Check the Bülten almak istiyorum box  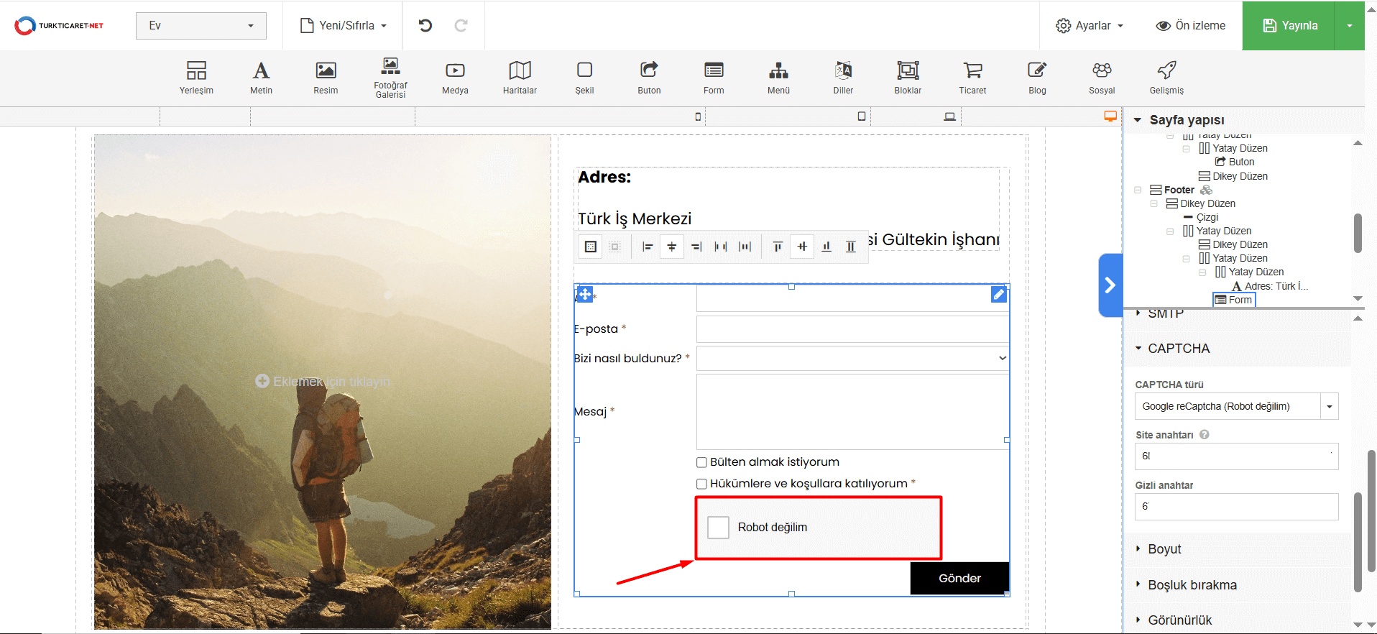tap(701, 463)
